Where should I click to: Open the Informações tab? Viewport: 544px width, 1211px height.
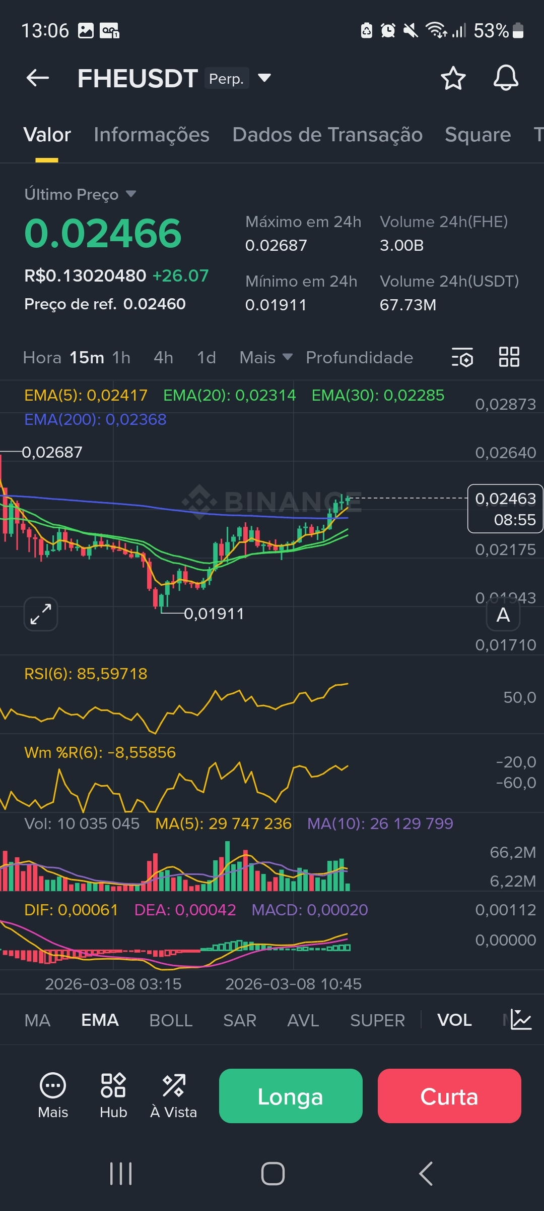(x=152, y=135)
